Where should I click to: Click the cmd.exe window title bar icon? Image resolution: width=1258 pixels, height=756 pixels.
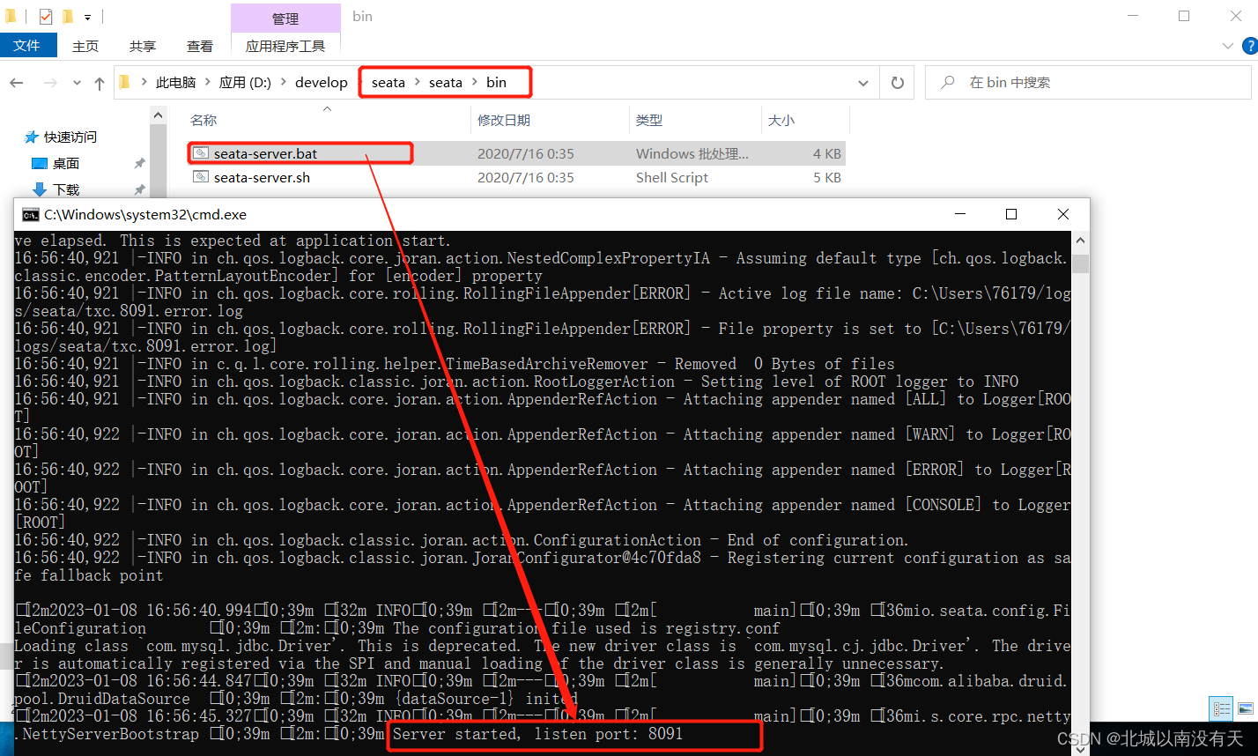30,214
